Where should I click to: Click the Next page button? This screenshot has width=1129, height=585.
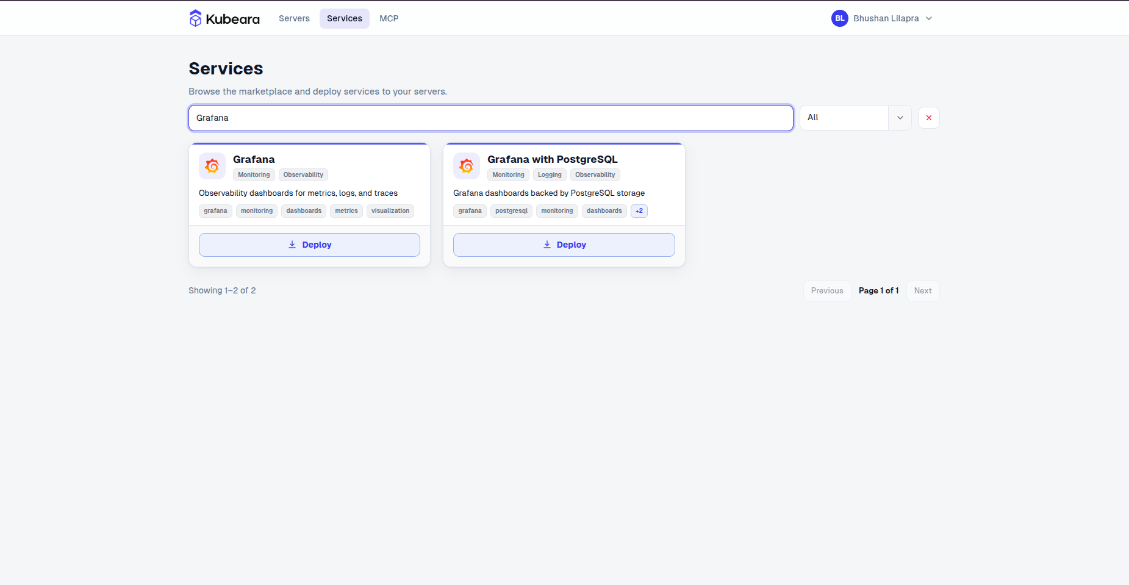[x=923, y=291]
